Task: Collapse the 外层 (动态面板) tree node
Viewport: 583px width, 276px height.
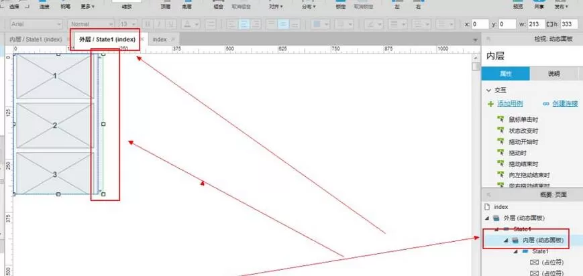Action: point(488,218)
